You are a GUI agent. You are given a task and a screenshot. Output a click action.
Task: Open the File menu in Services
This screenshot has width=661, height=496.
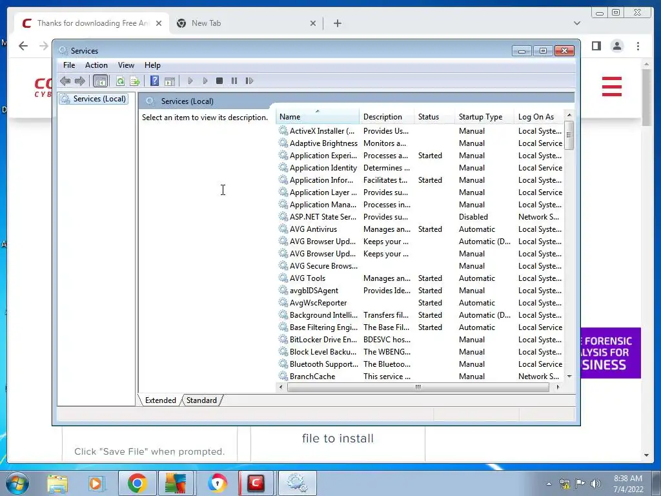(x=69, y=65)
